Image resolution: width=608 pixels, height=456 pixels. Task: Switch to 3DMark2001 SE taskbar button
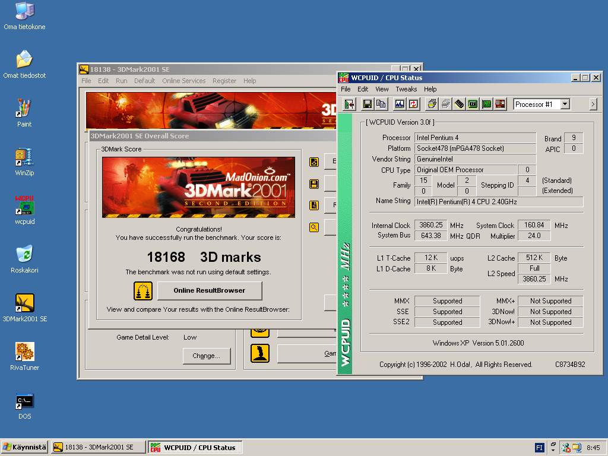[99, 447]
